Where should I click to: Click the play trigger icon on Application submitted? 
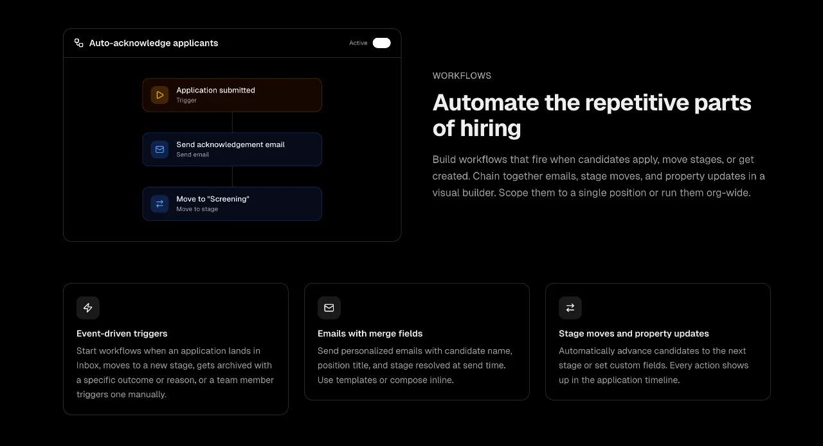pyautogui.click(x=159, y=95)
